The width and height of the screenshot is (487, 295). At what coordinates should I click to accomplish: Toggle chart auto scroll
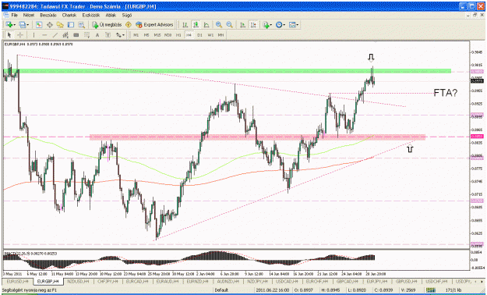pos(243,25)
